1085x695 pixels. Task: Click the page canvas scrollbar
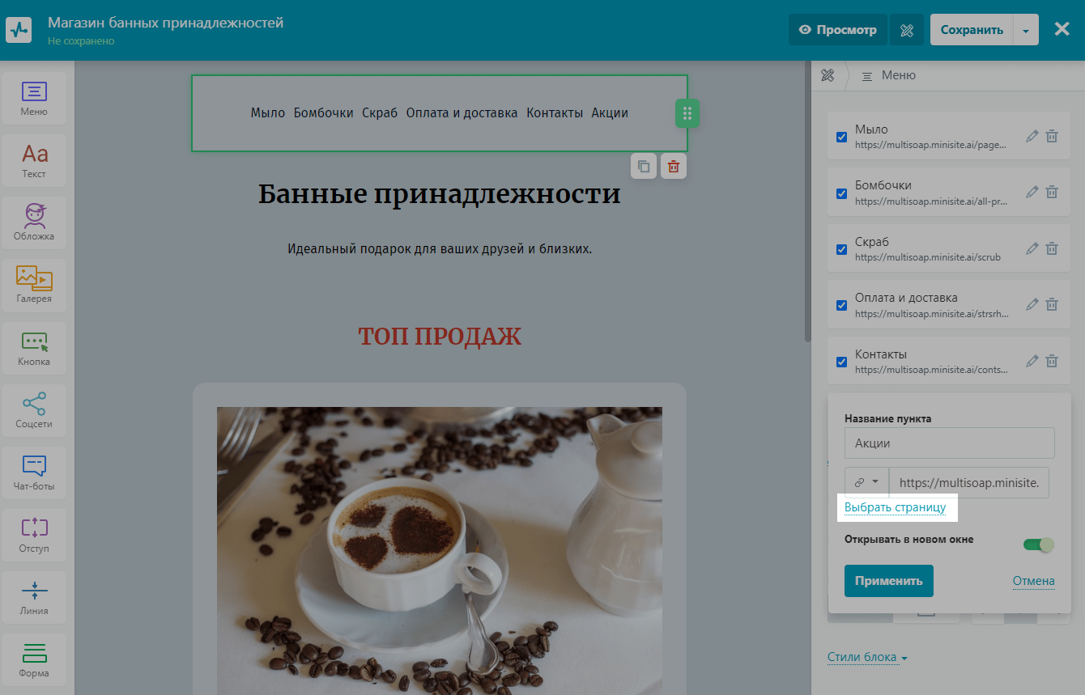tap(806, 202)
